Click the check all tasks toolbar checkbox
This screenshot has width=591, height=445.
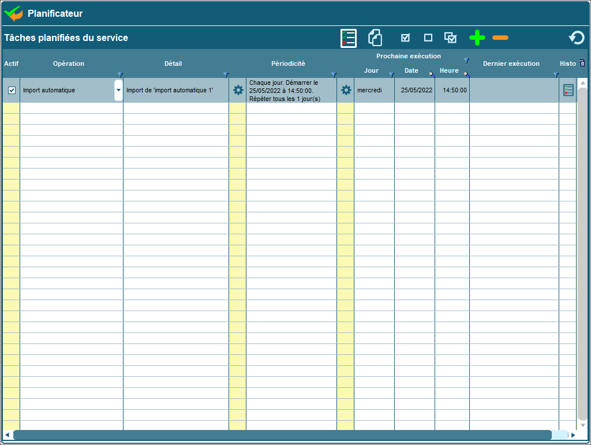pyautogui.click(x=405, y=38)
